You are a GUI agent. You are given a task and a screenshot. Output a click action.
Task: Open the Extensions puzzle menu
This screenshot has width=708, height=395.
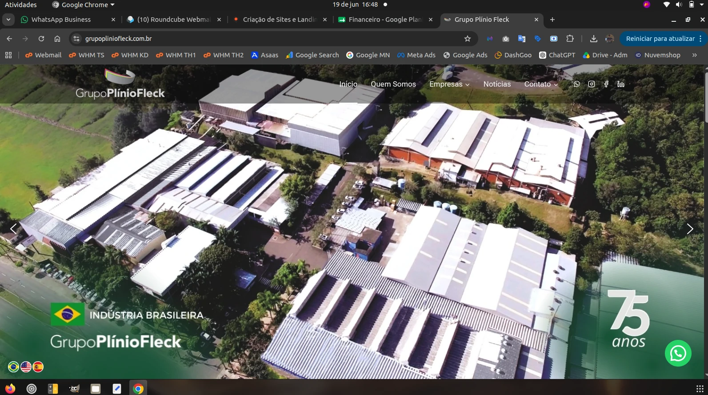pos(570,39)
